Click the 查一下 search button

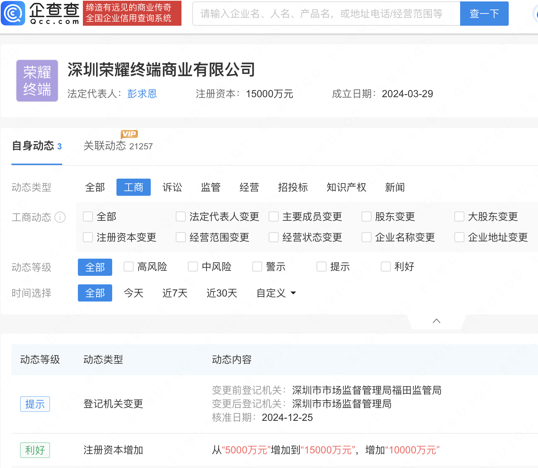(484, 14)
